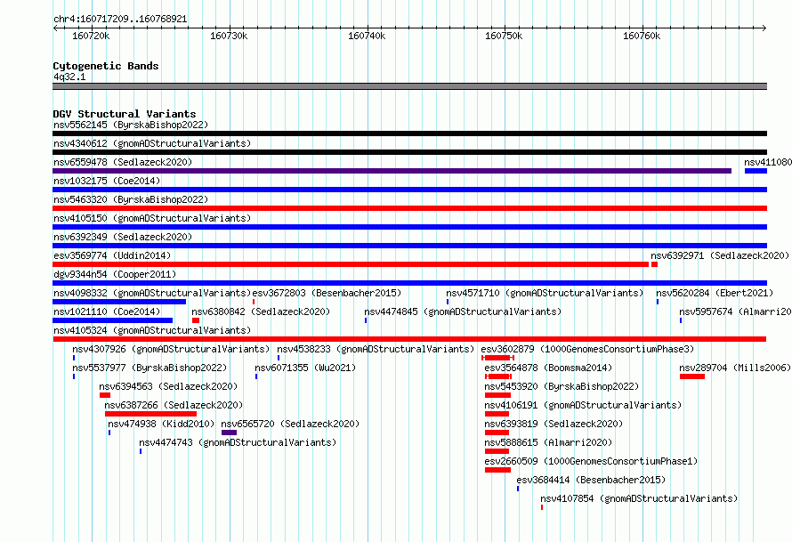Click the blue nsv1021110 variant bar

tap(113, 320)
